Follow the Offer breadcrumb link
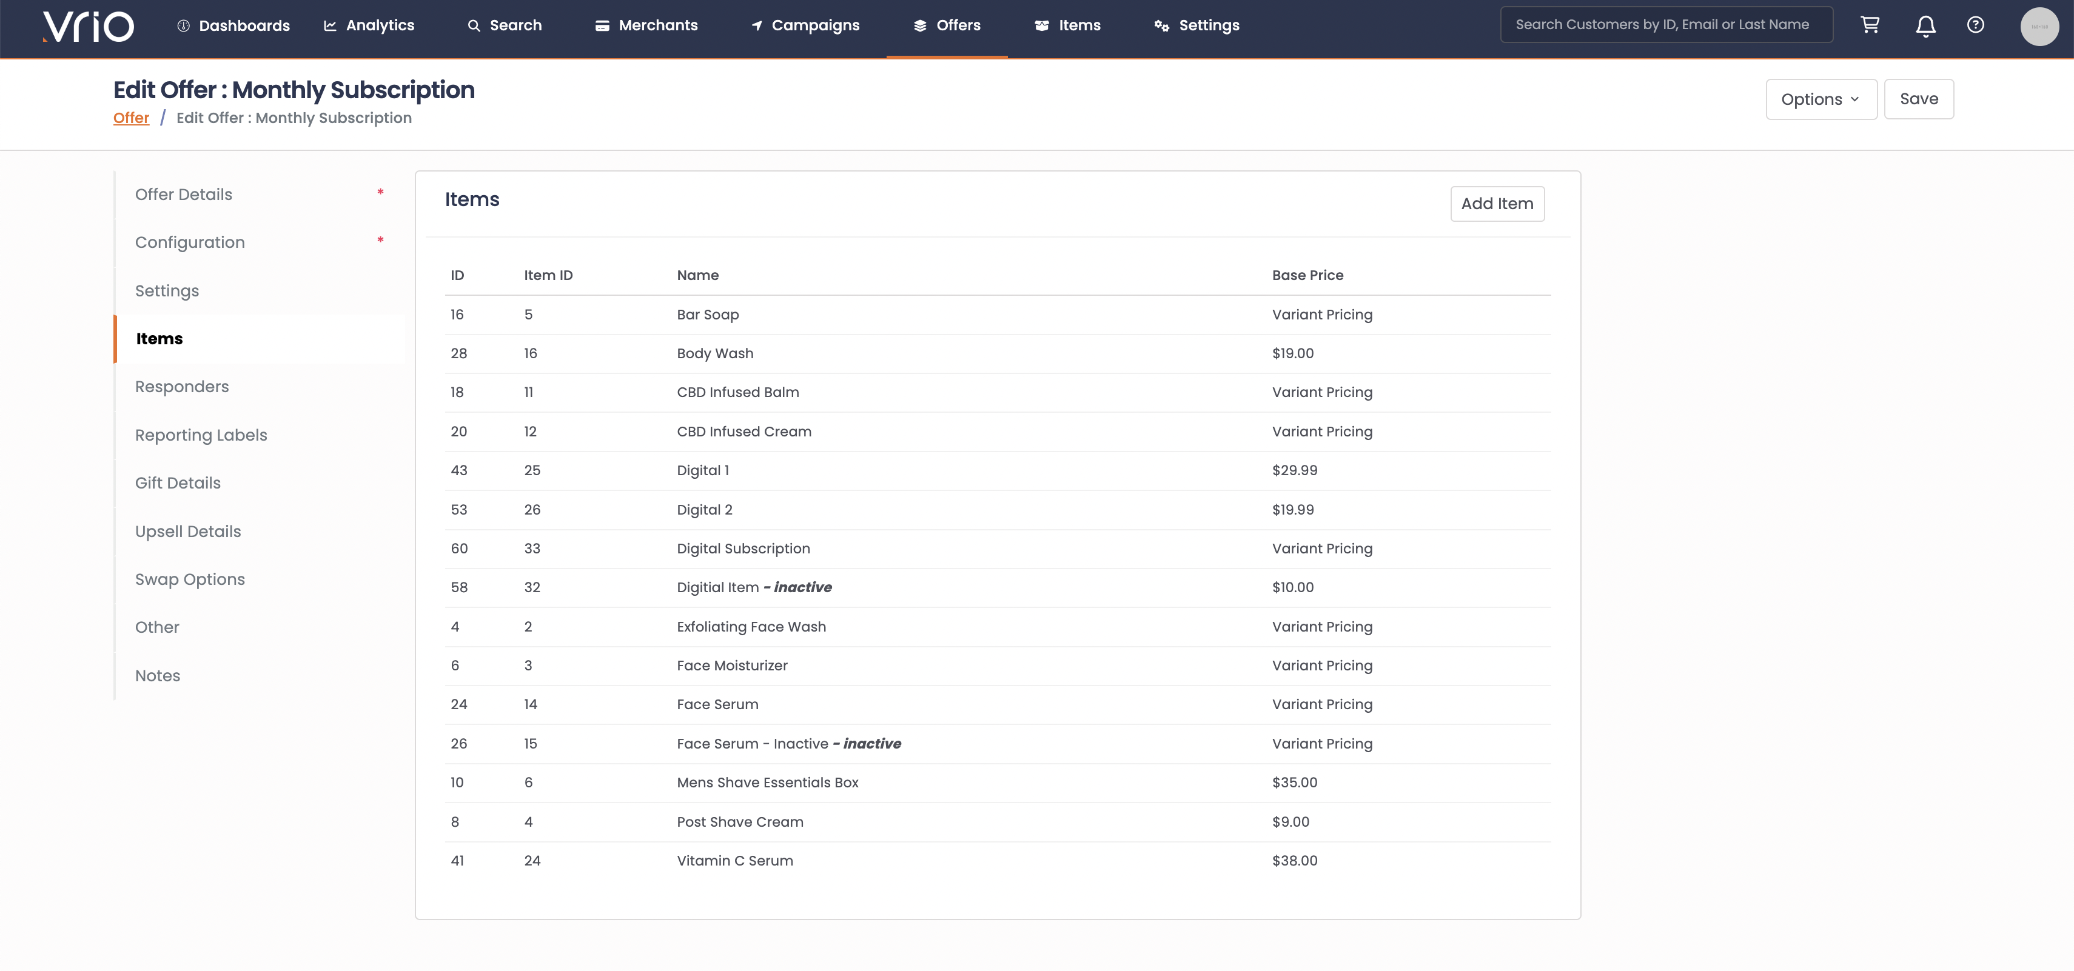 pos(131,118)
